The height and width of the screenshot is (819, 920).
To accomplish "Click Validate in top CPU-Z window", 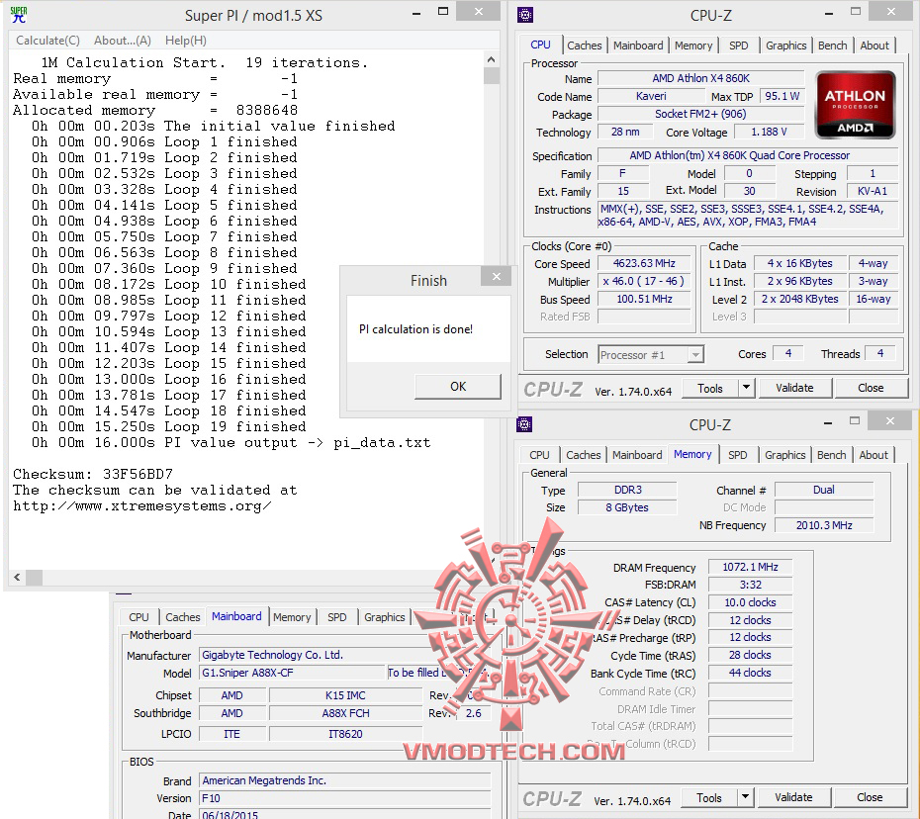I will pyautogui.click(x=794, y=388).
